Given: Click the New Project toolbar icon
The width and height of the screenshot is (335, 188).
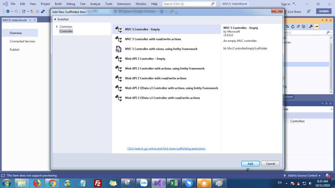Looking at the screenshot, I should 24,11.
